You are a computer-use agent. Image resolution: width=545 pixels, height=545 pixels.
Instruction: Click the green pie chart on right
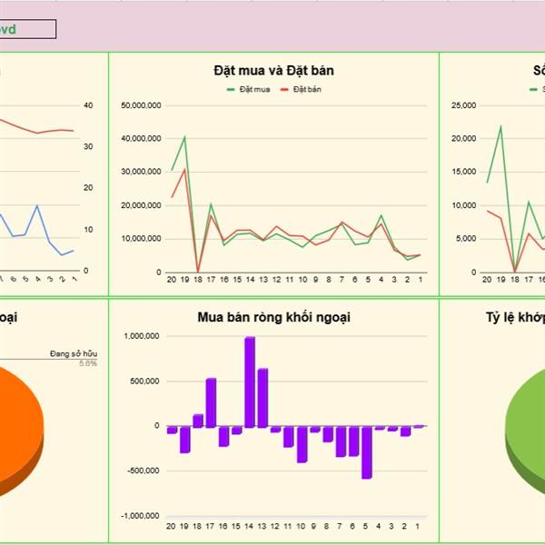point(527,428)
